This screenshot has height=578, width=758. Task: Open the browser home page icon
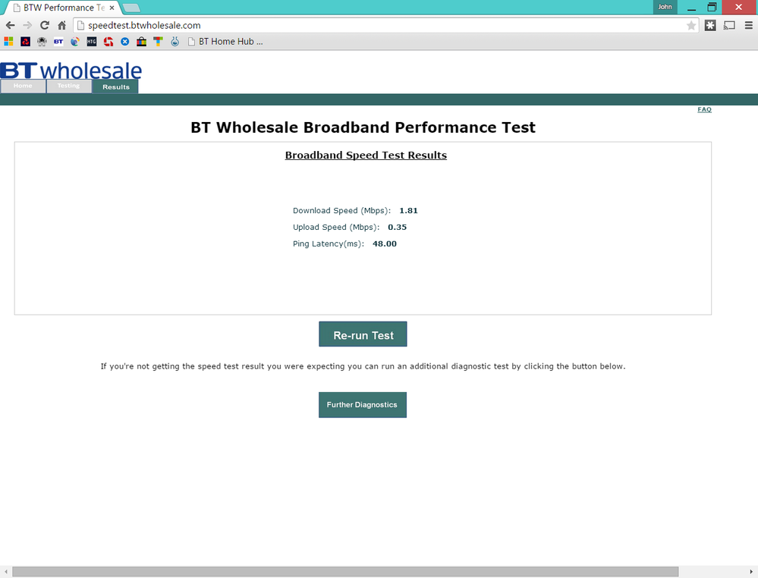[62, 25]
